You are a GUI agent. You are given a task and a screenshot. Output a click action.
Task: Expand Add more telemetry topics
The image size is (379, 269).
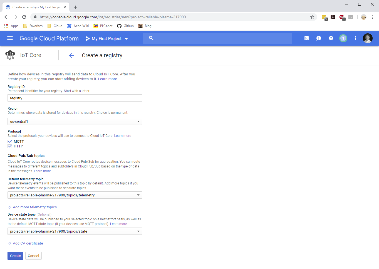coord(32,207)
